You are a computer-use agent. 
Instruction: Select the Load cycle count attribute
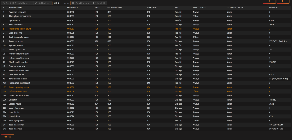16,75
